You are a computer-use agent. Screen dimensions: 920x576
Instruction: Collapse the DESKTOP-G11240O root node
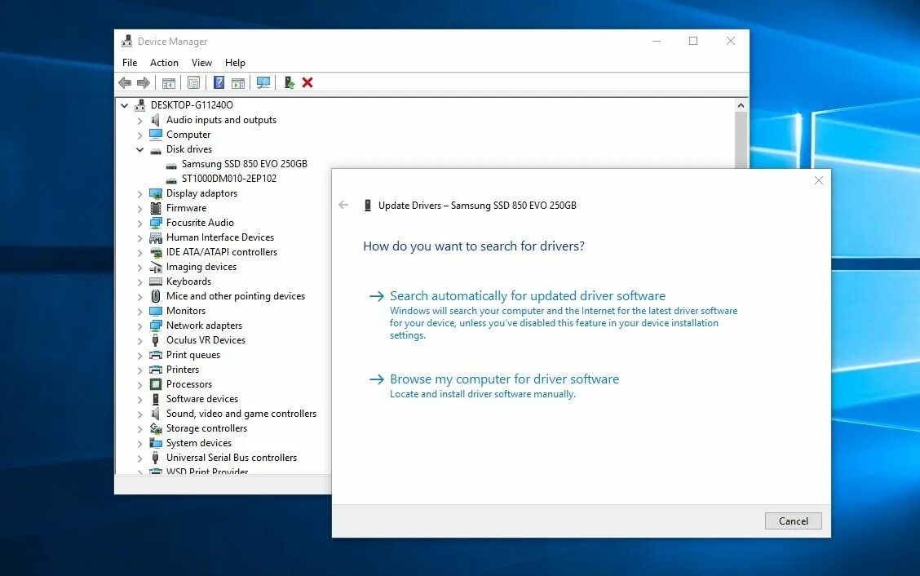pos(125,106)
